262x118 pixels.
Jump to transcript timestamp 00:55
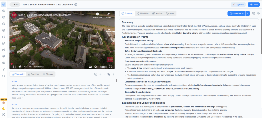click(14, 104)
